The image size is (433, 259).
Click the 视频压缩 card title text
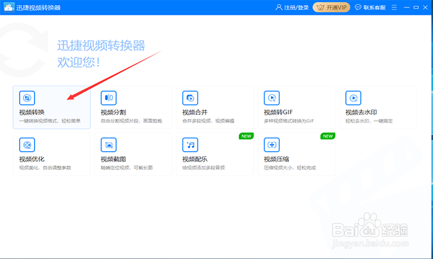277,159
